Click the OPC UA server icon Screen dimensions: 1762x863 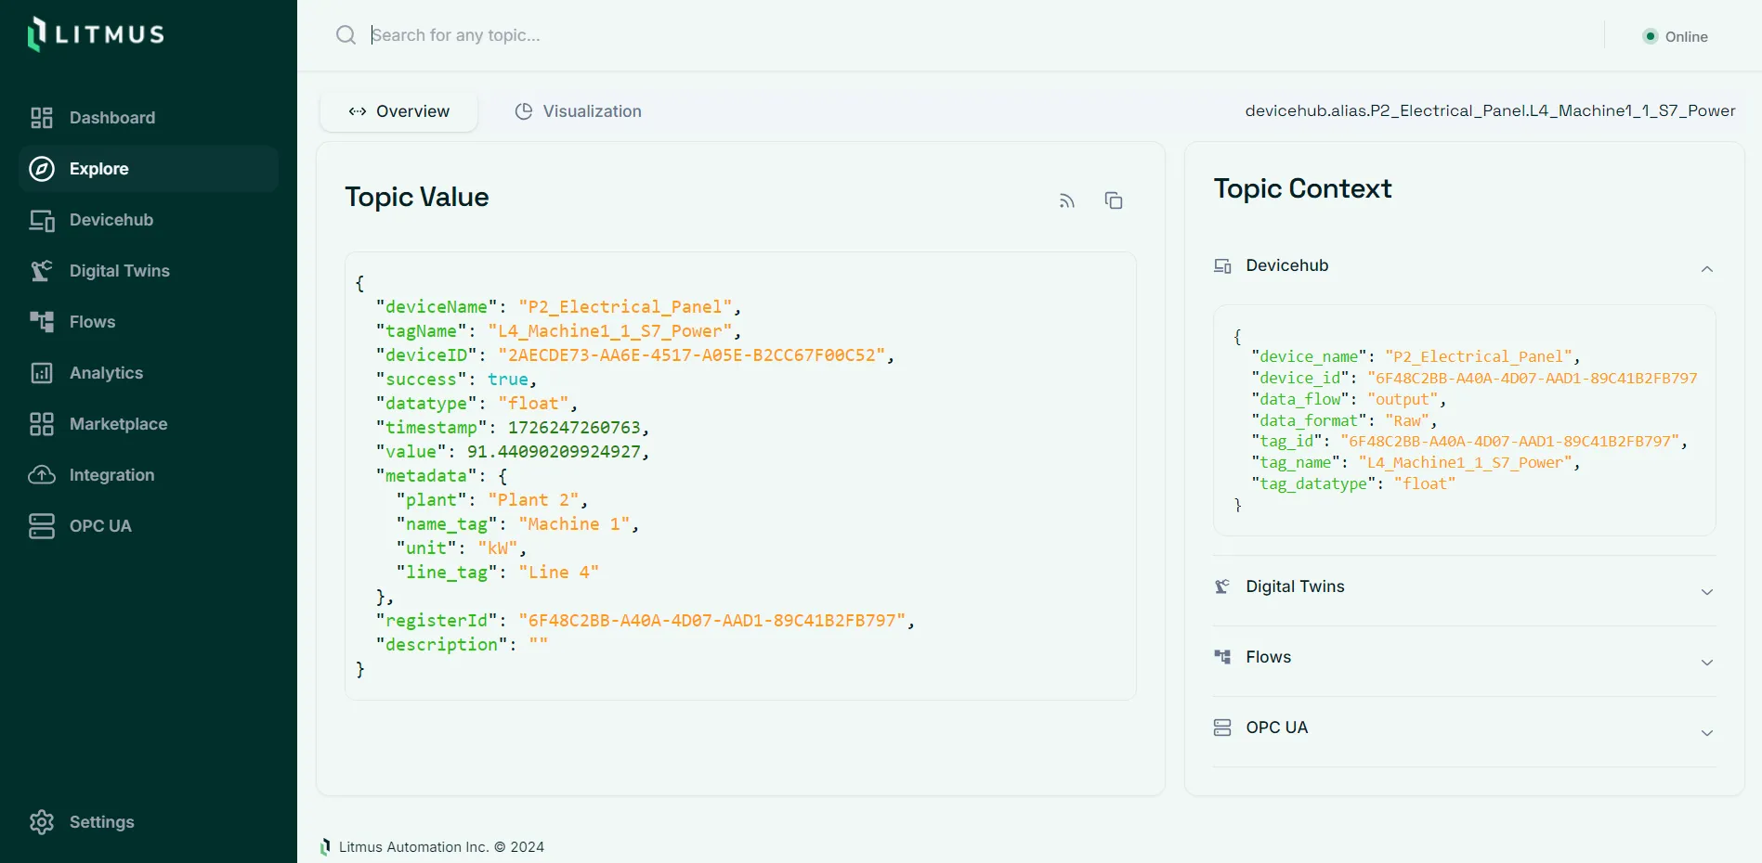pyautogui.click(x=42, y=526)
